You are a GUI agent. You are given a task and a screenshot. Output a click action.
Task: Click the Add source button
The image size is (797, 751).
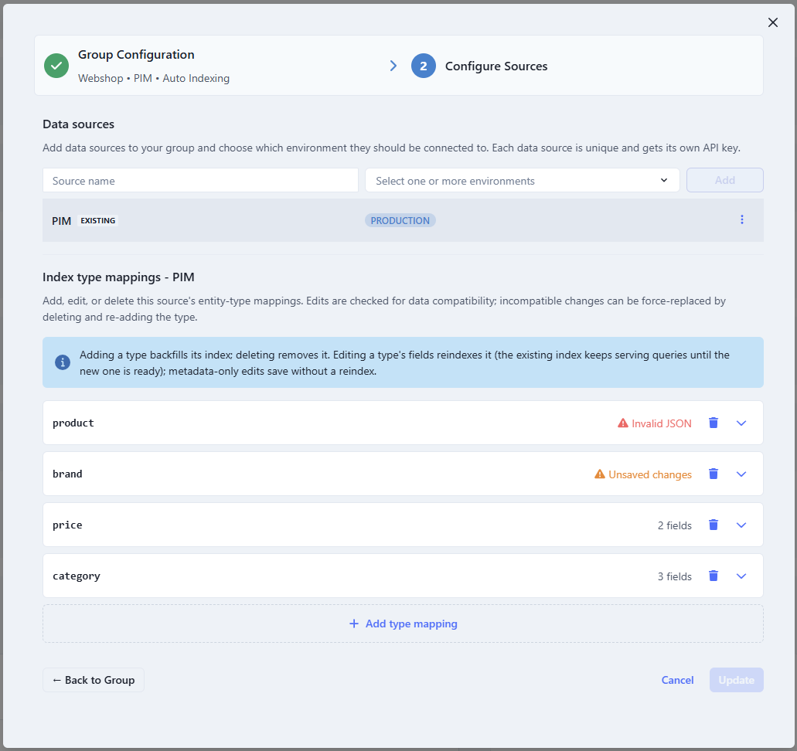pos(725,180)
